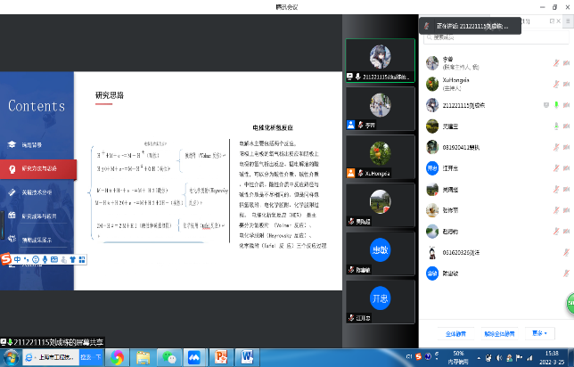Screen dimensions: 574x367
Task: Toggle XuHongxia's microphone in participant list
Action: point(557,84)
